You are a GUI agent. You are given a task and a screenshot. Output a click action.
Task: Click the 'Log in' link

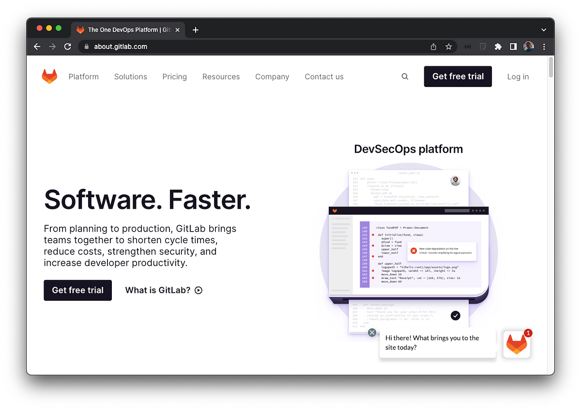coord(518,76)
